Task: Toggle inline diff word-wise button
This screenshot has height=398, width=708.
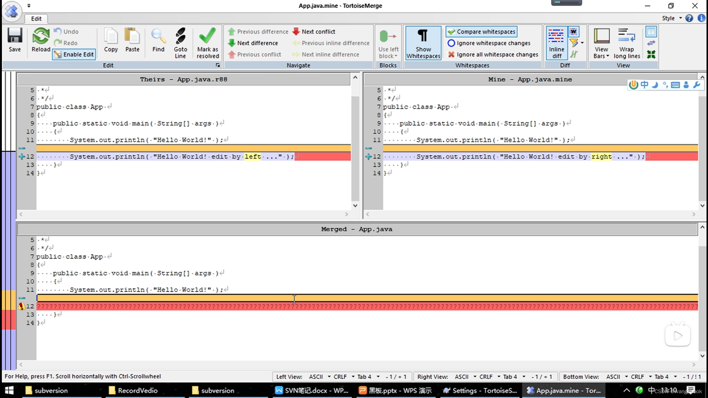Action: [573, 32]
